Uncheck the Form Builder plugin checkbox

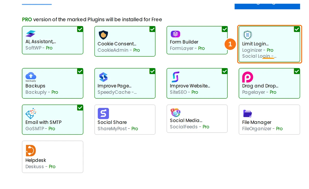[x=225, y=29]
